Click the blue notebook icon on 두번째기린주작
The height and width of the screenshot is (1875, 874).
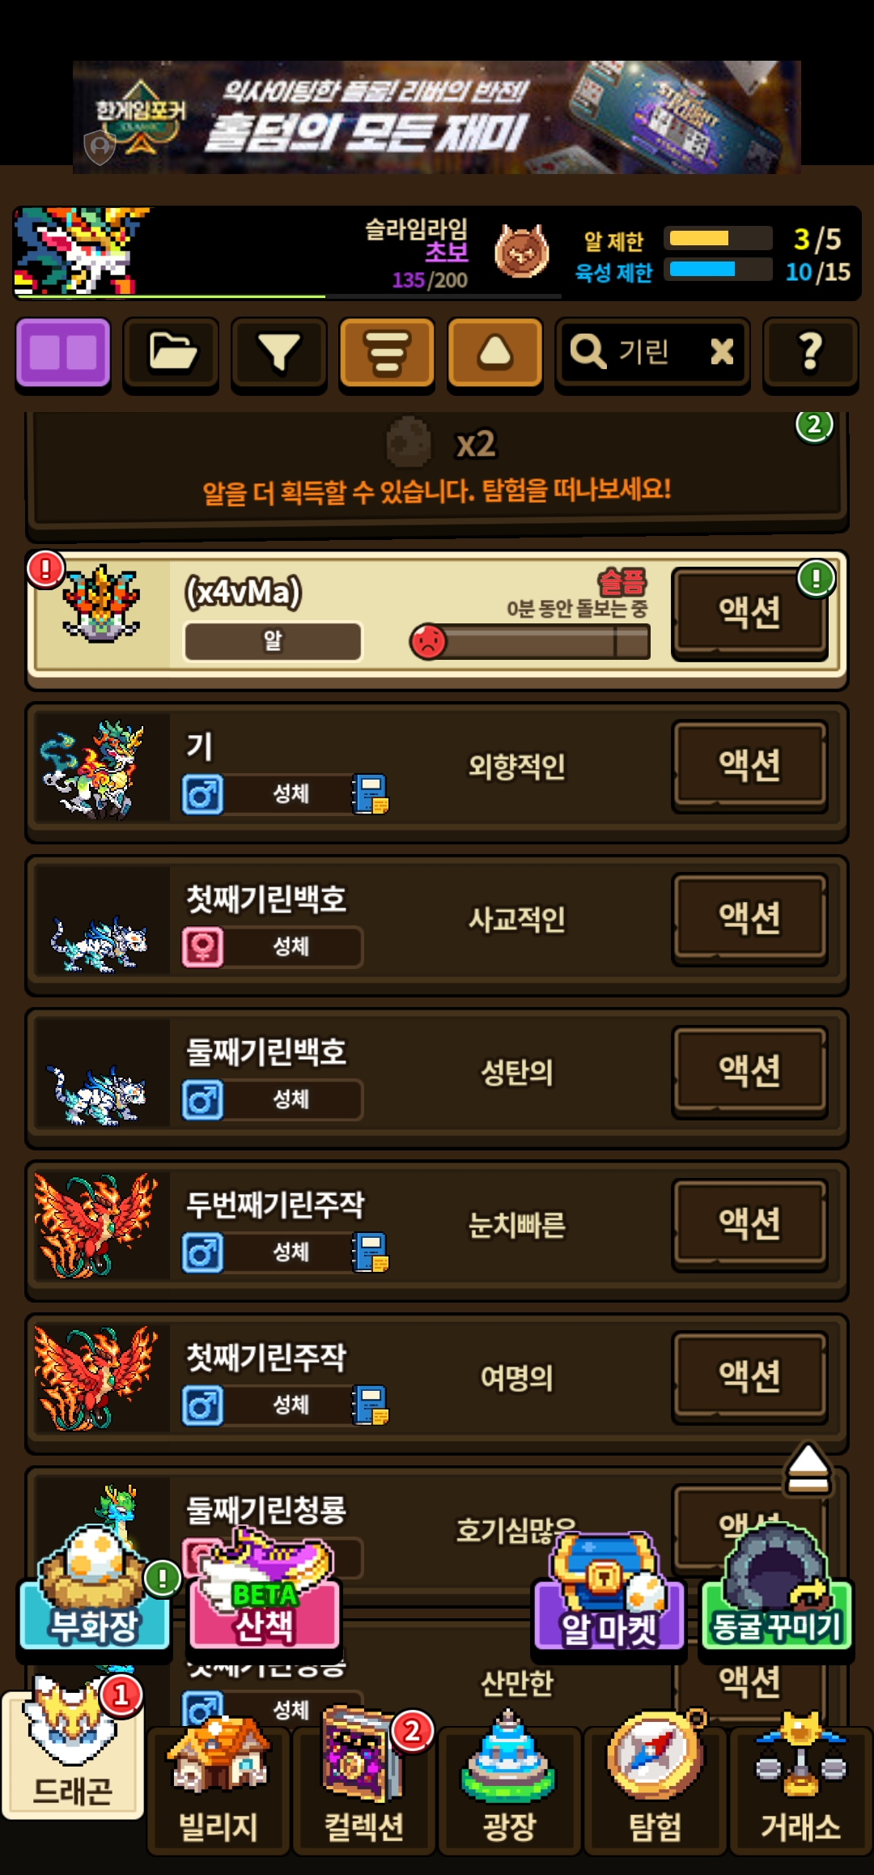pos(371,1252)
